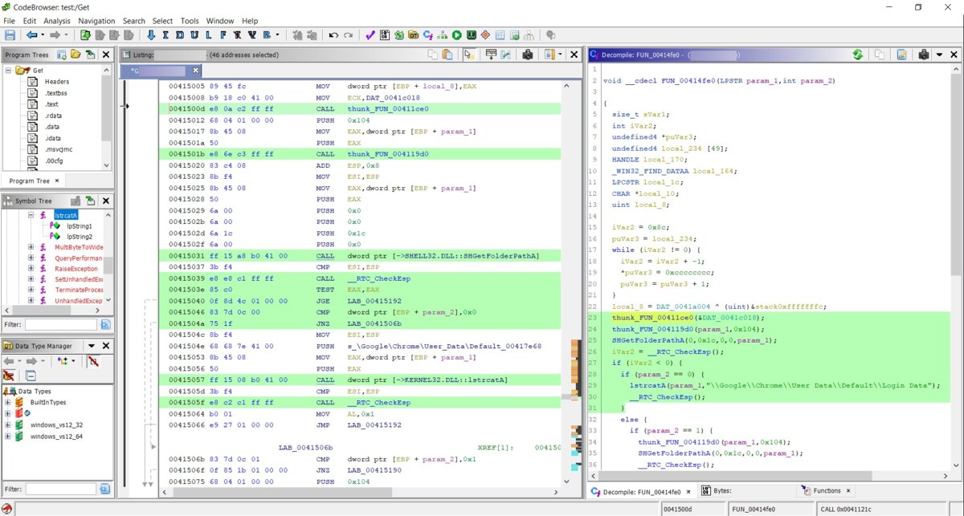
Task: Go to next instruction (I) navigation icon
Action: [x=165, y=35]
